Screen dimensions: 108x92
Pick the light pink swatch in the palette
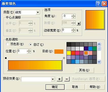click(x=90, y=53)
